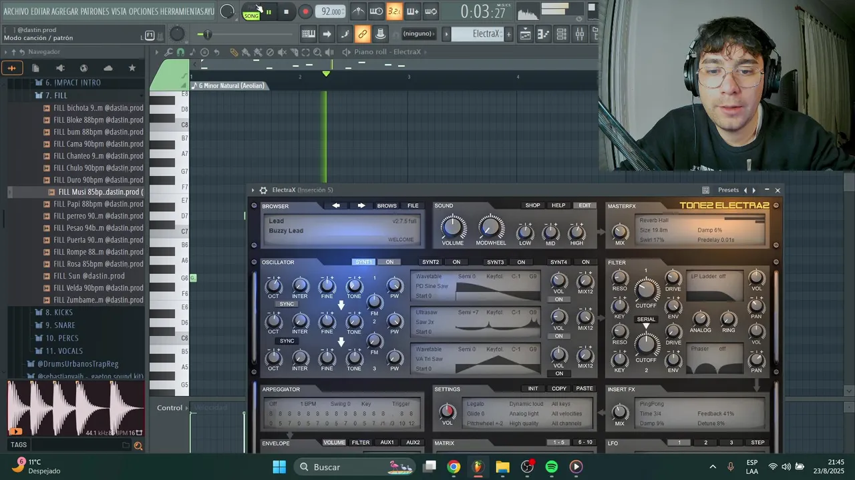The image size is (855, 480).
Task: Click the FILE button in ElectraX browser
Action: click(413, 205)
